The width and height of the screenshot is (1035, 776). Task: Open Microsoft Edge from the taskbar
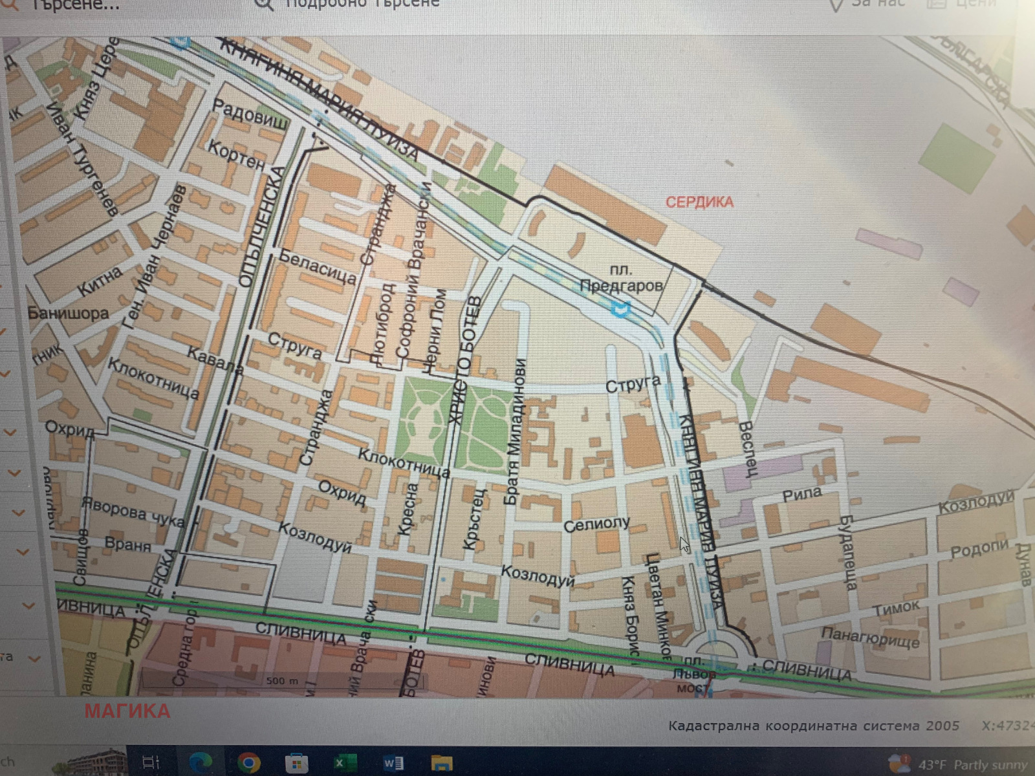(x=200, y=762)
